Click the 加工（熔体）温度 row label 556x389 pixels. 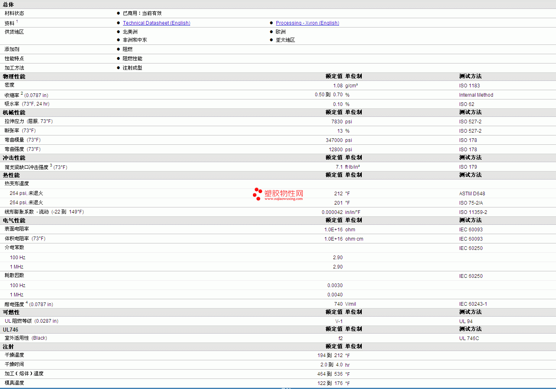tap(24, 374)
